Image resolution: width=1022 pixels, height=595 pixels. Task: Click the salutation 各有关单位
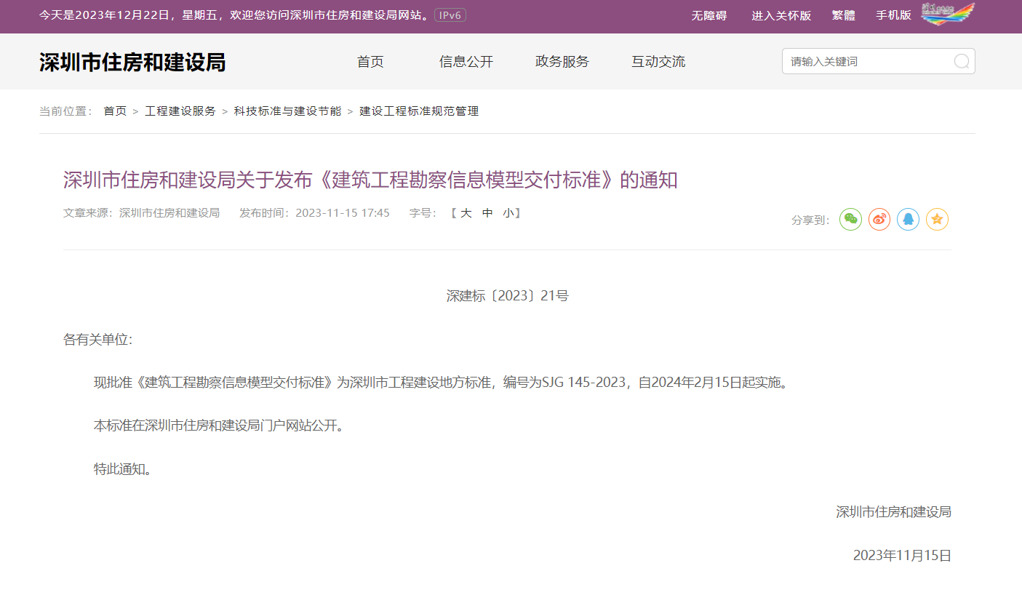point(98,340)
